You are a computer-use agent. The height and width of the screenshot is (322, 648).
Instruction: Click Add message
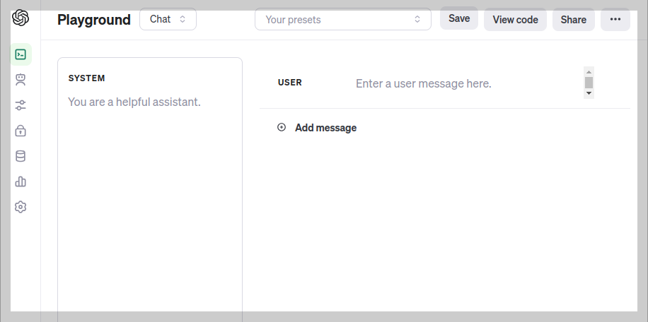click(325, 128)
